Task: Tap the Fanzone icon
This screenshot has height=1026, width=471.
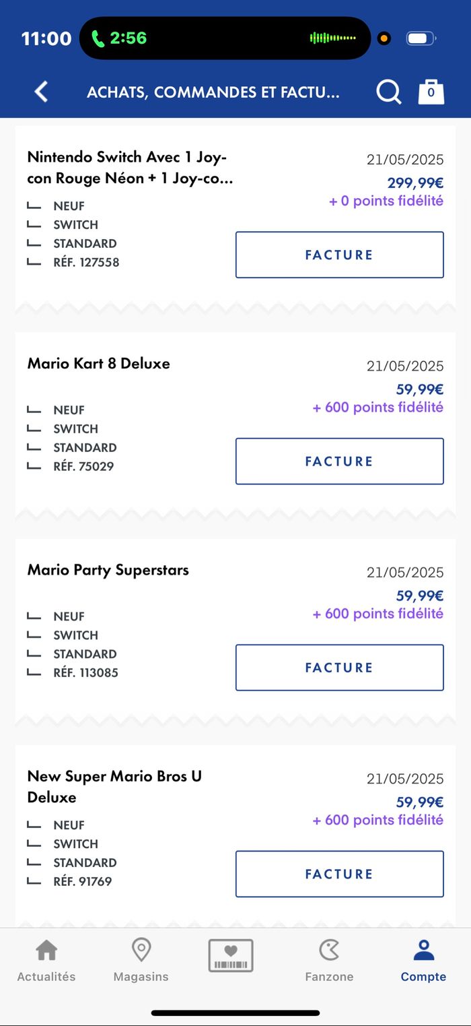Action: click(329, 951)
